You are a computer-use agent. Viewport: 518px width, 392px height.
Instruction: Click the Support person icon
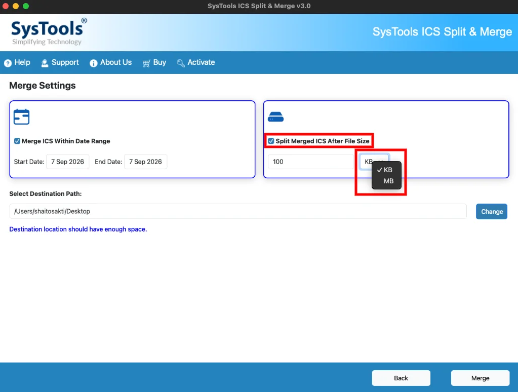click(45, 63)
